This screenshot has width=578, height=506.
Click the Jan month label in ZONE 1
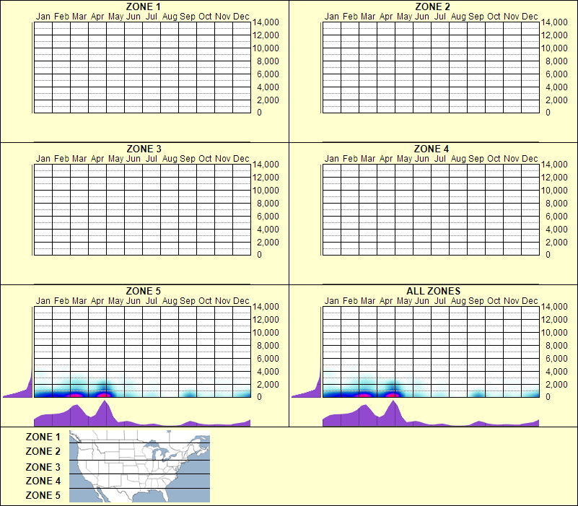click(43, 16)
